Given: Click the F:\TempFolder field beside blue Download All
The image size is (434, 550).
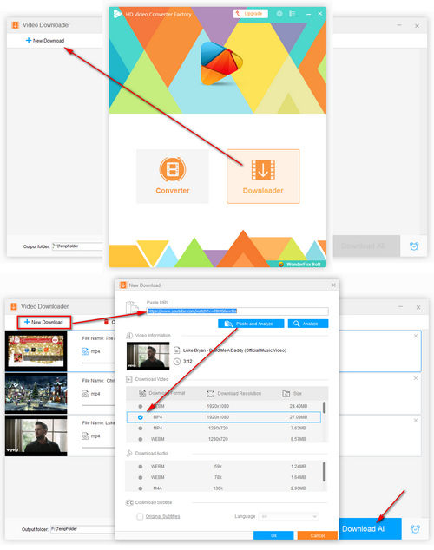Looking at the screenshot, I should [82, 529].
